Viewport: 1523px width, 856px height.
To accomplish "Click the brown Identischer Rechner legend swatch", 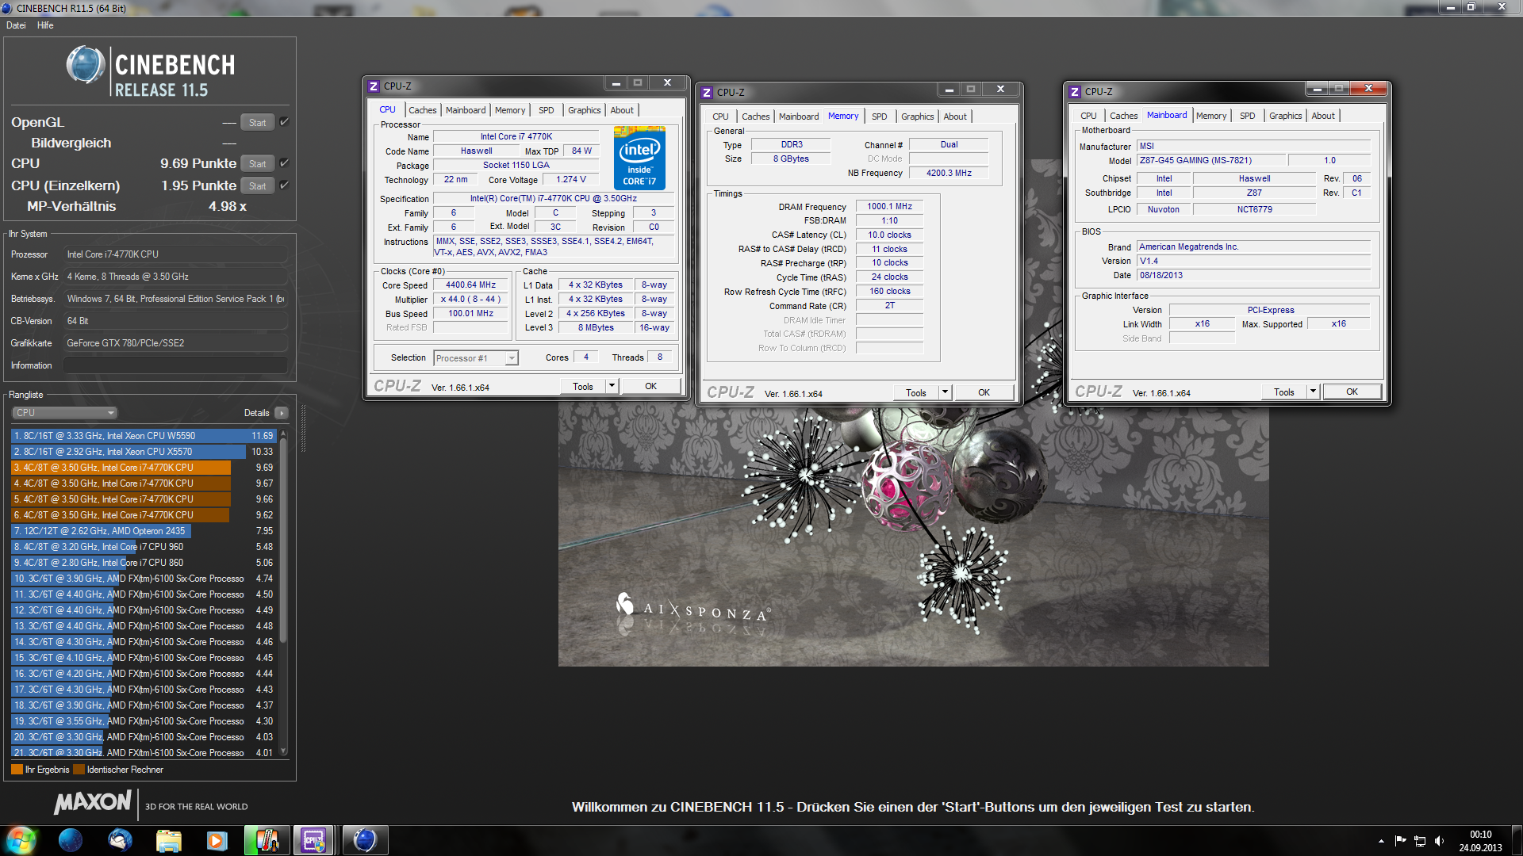I will (x=79, y=770).
